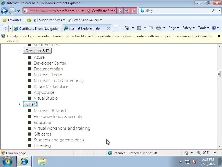
Task: Open the Documentation link
Action: point(48,69)
